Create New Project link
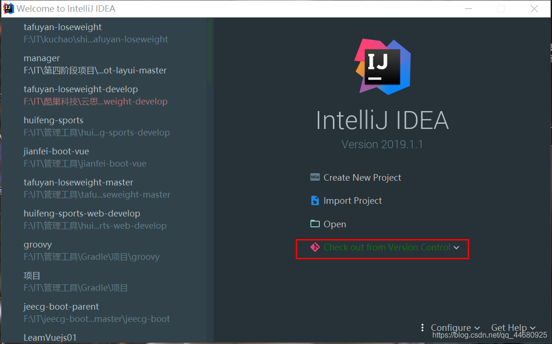 pyautogui.click(x=362, y=177)
